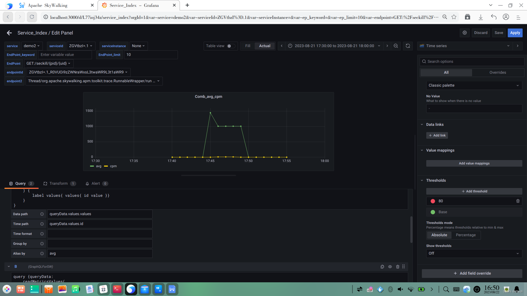Add a new threshold
The width and height of the screenshot is (527, 296).
point(474,191)
